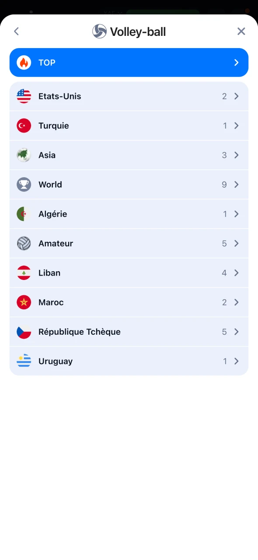
Task: Tap the Turkey flag icon
Action: coord(24,126)
